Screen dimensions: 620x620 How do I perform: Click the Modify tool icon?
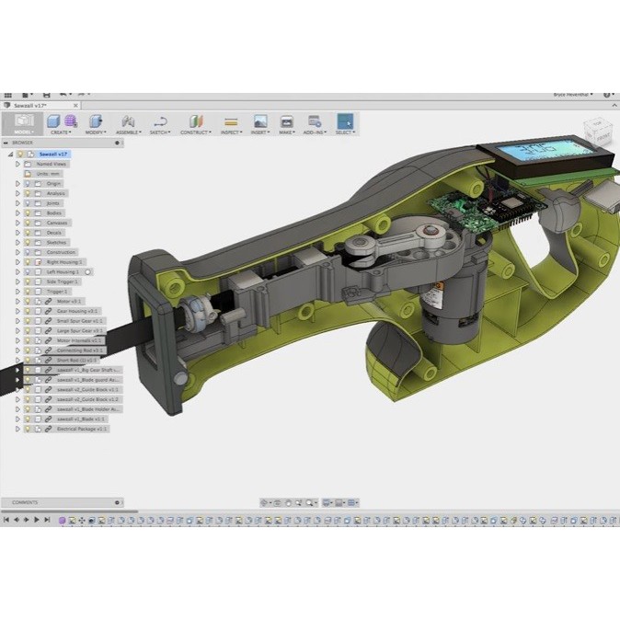pos(95,121)
